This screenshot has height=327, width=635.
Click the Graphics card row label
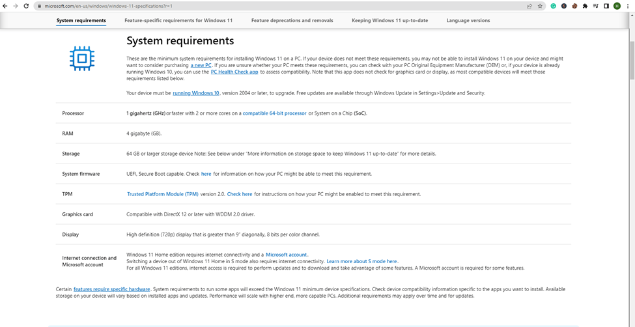click(x=78, y=214)
